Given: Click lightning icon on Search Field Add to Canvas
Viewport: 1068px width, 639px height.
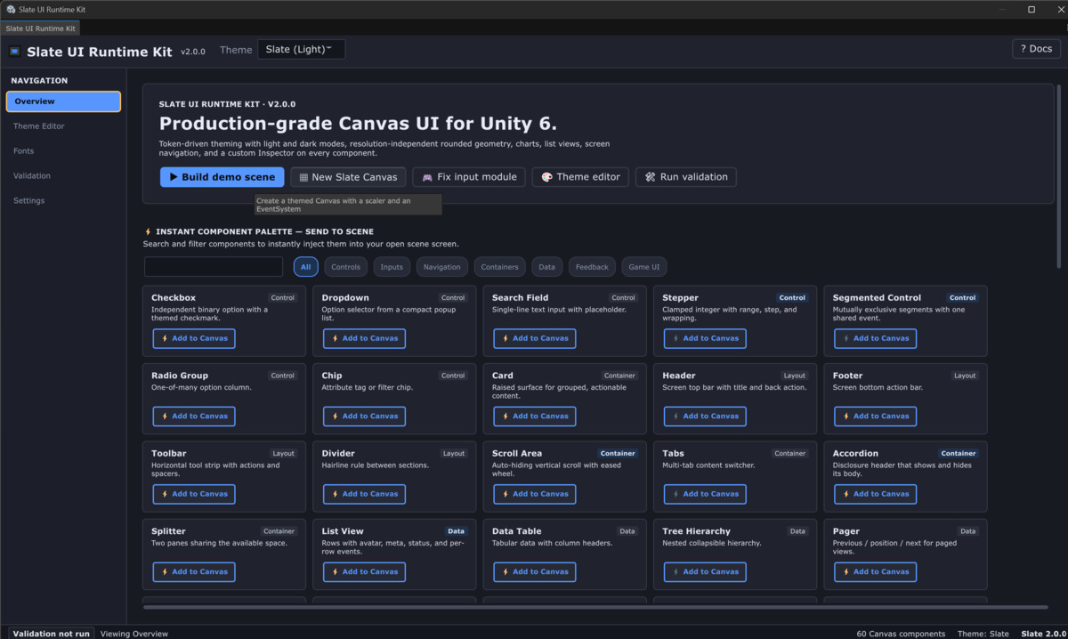Looking at the screenshot, I should pos(506,338).
